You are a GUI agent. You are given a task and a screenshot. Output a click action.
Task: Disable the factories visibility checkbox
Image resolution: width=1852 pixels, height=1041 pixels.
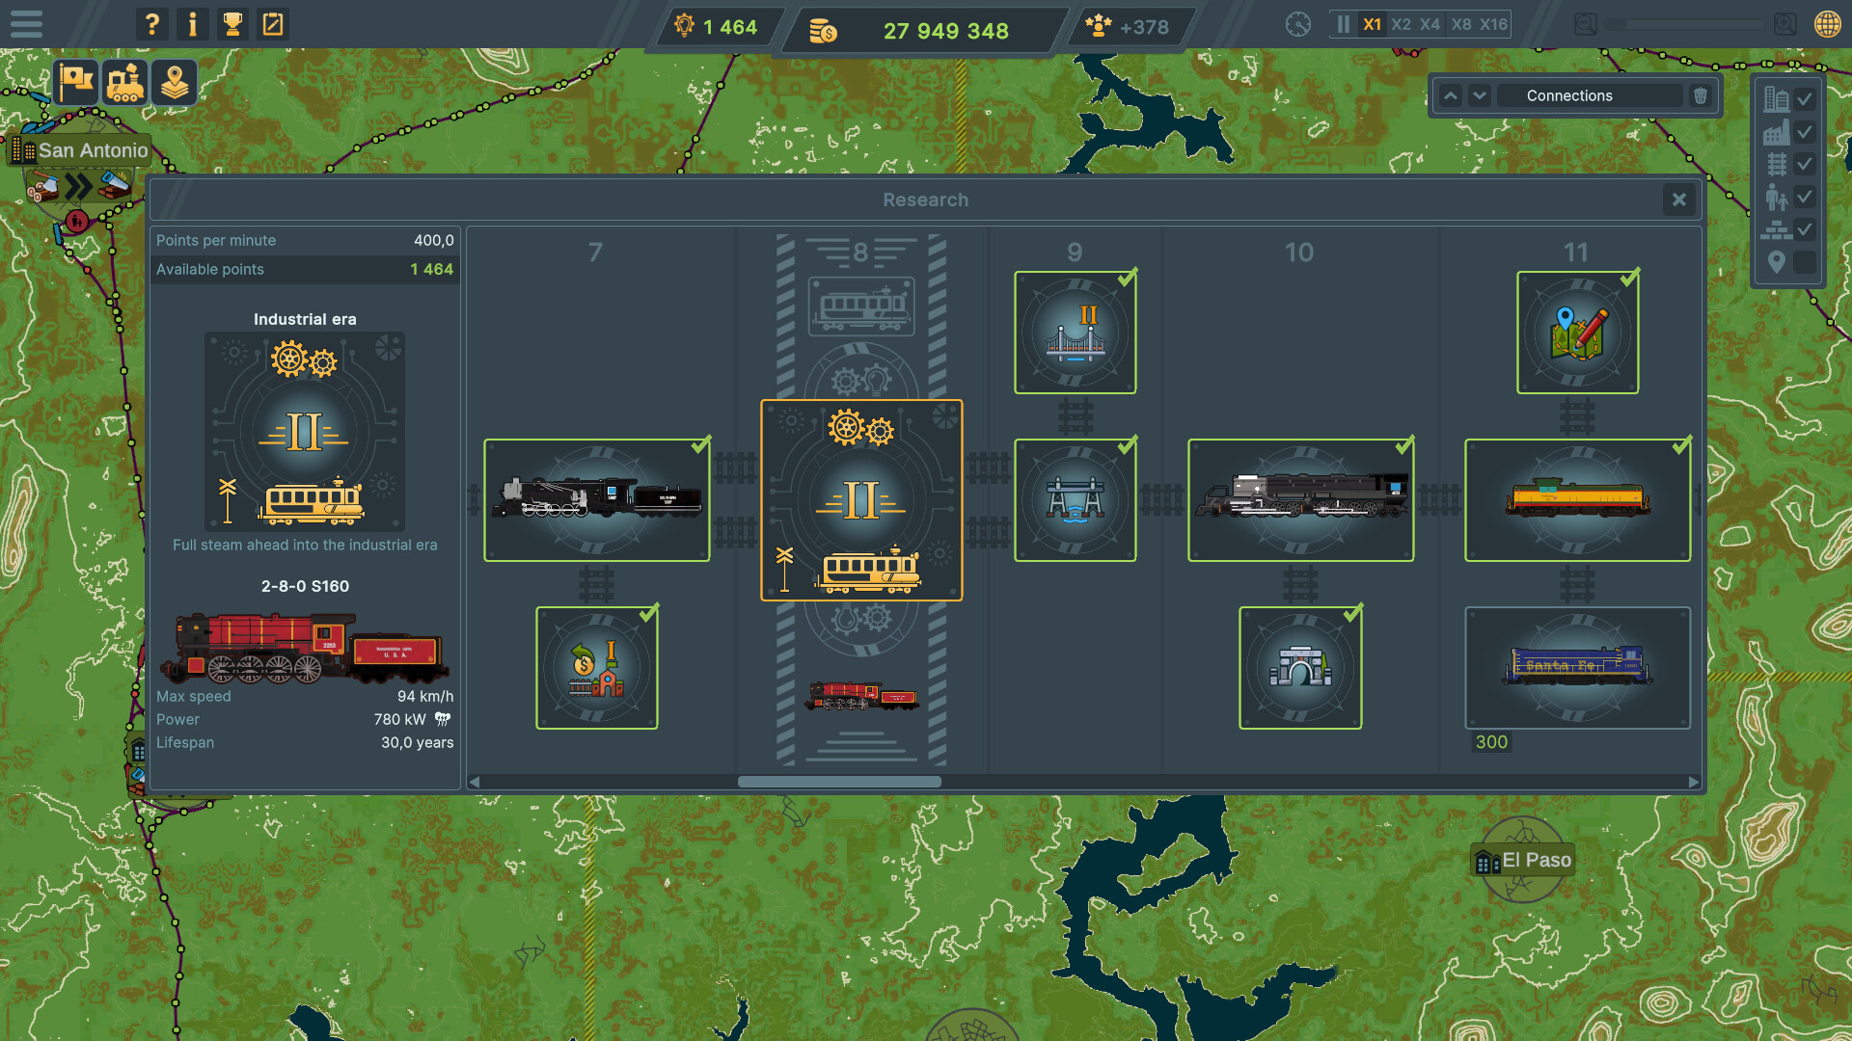1806,132
